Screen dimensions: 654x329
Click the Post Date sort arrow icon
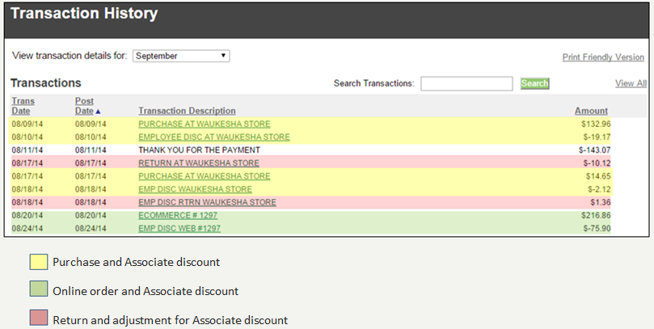pyautogui.click(x=98, y=112)
